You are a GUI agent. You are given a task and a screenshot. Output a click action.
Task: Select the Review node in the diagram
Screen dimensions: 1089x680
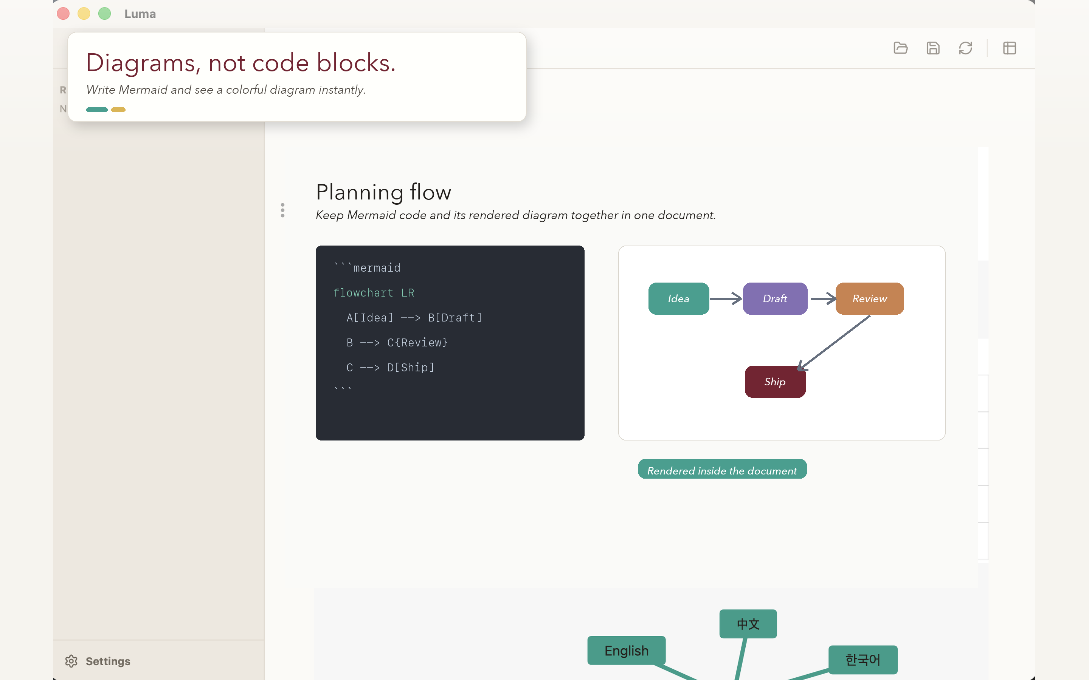pyautogui.click(x=869, y=298)
